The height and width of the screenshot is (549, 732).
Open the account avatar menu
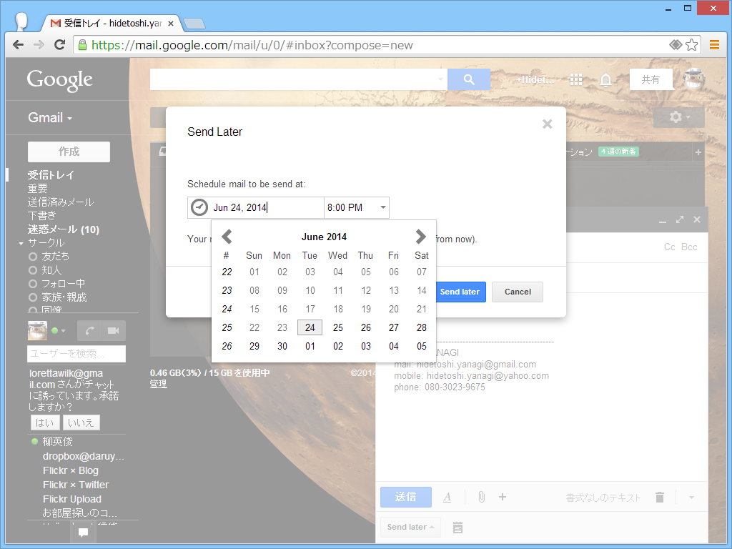tap(693, 79)
